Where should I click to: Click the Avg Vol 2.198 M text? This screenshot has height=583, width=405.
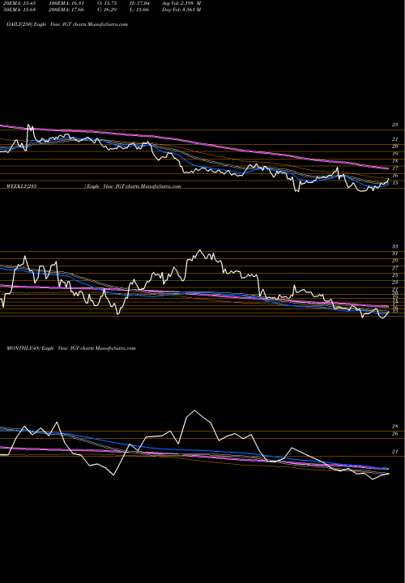[x=181, y=3]
